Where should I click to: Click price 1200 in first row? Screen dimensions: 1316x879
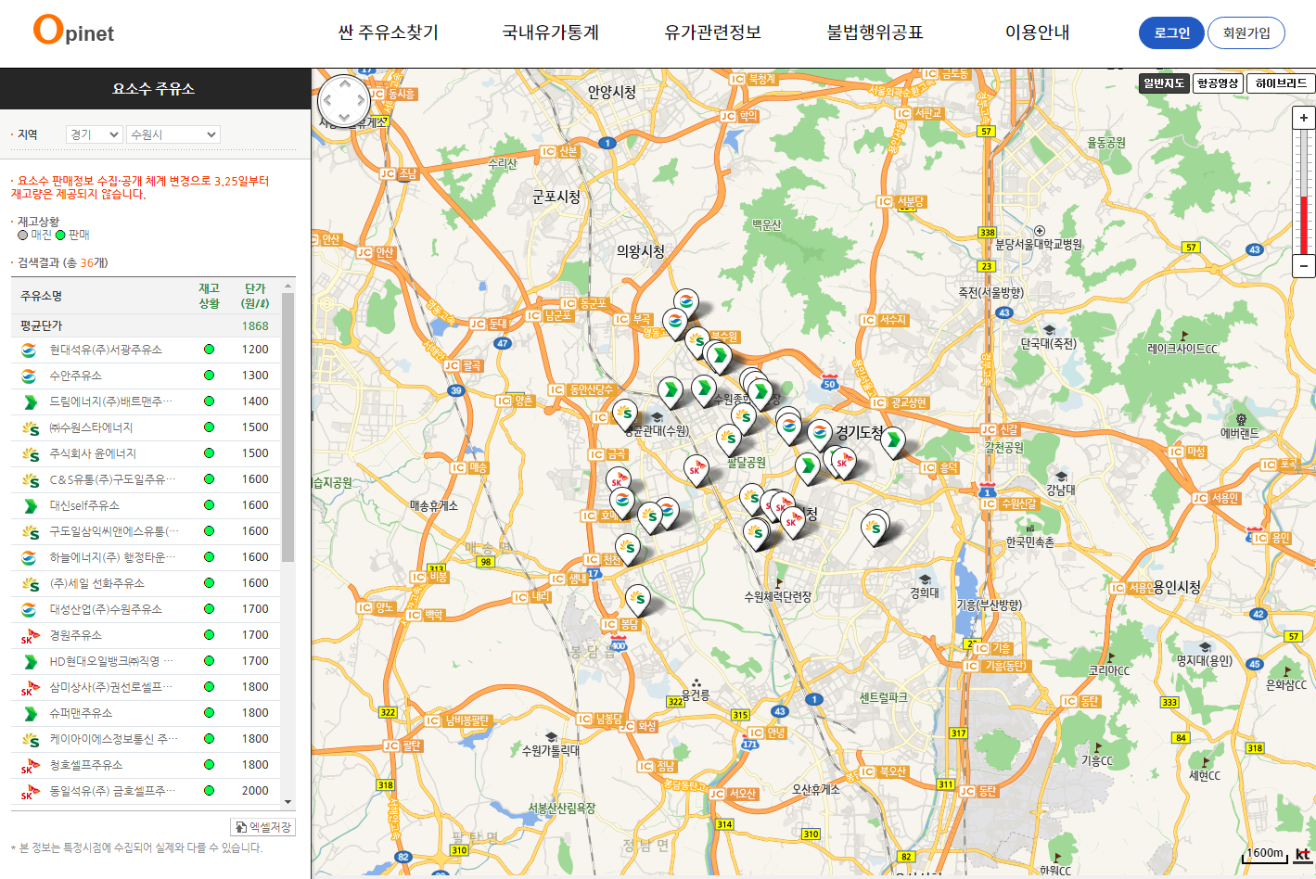coord(255,350)
